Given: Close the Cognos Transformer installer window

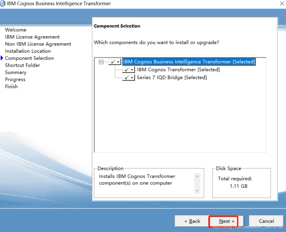Looking at the screenshot, I should (x=282, y=3).
